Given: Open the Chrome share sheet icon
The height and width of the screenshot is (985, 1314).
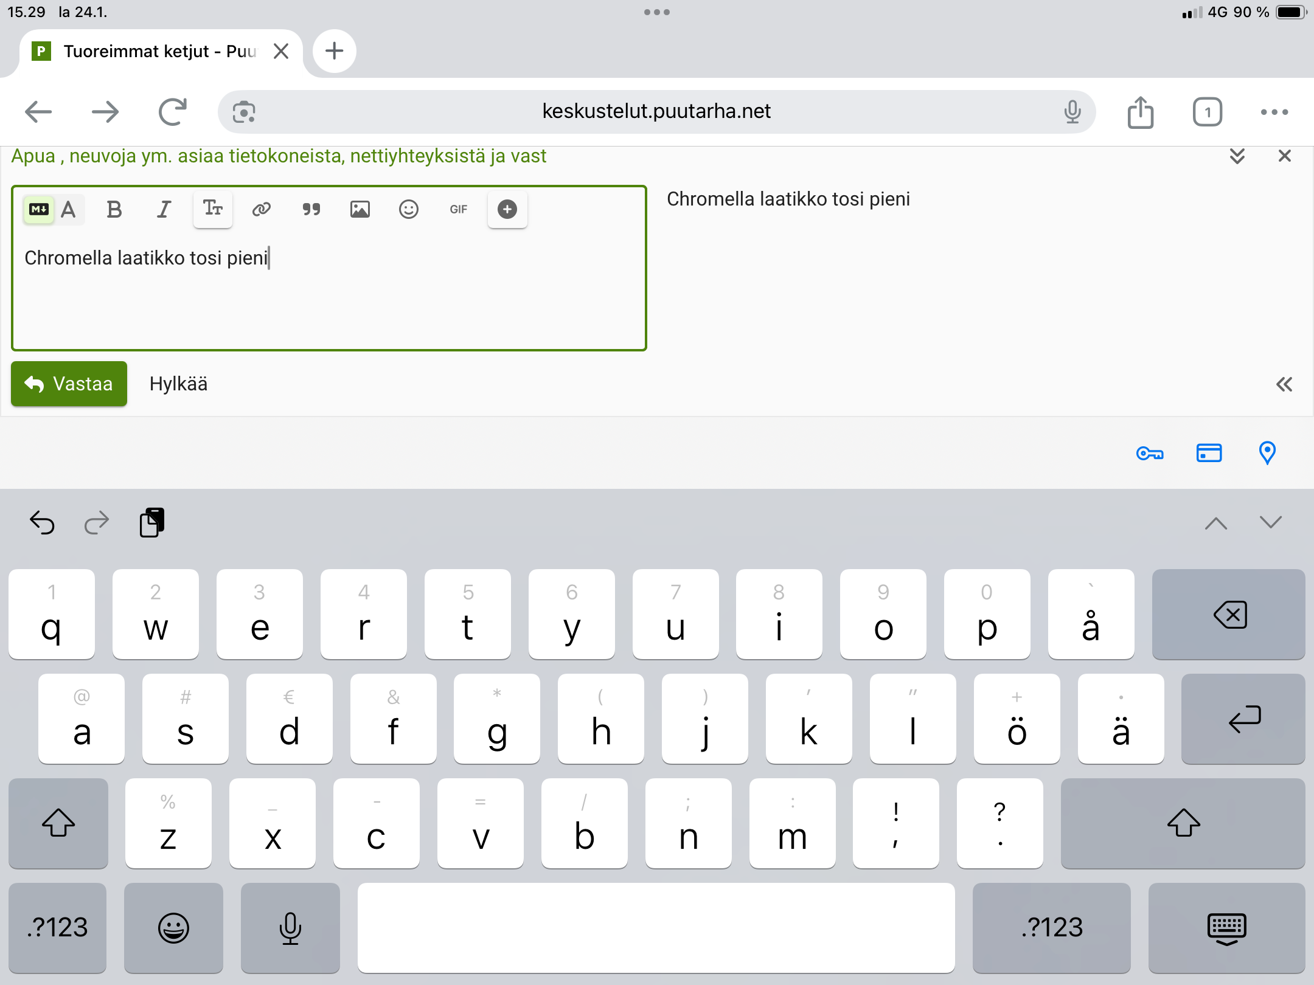Looking at the screenshot, I should click(x=1140, y=112).
